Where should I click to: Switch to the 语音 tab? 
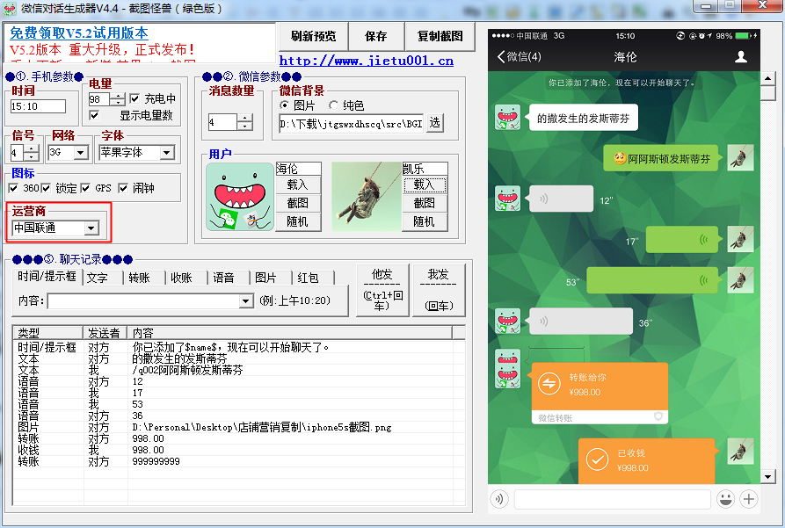223,278
